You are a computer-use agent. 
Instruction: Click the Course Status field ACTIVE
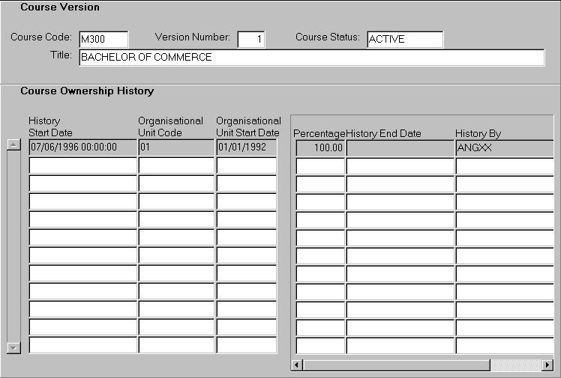pos(405,39)
